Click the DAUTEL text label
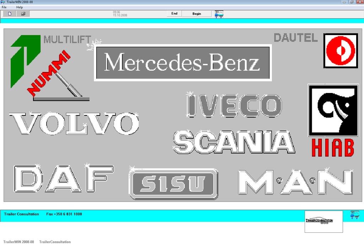The height and width of the screenshot is (247, 364). point(295,38)
